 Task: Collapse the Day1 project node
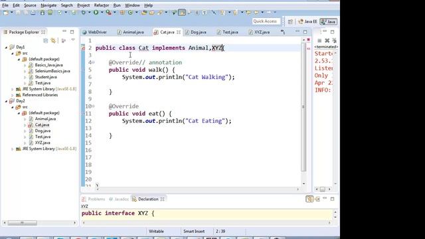(x=6, y=47)
